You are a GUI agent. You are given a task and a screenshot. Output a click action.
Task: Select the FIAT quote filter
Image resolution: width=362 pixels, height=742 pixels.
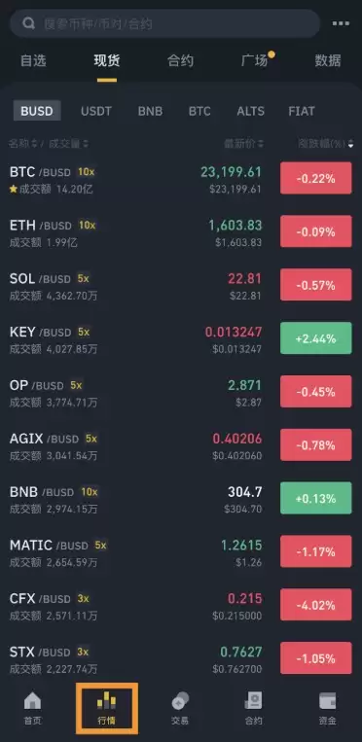(x=302, y=111)
